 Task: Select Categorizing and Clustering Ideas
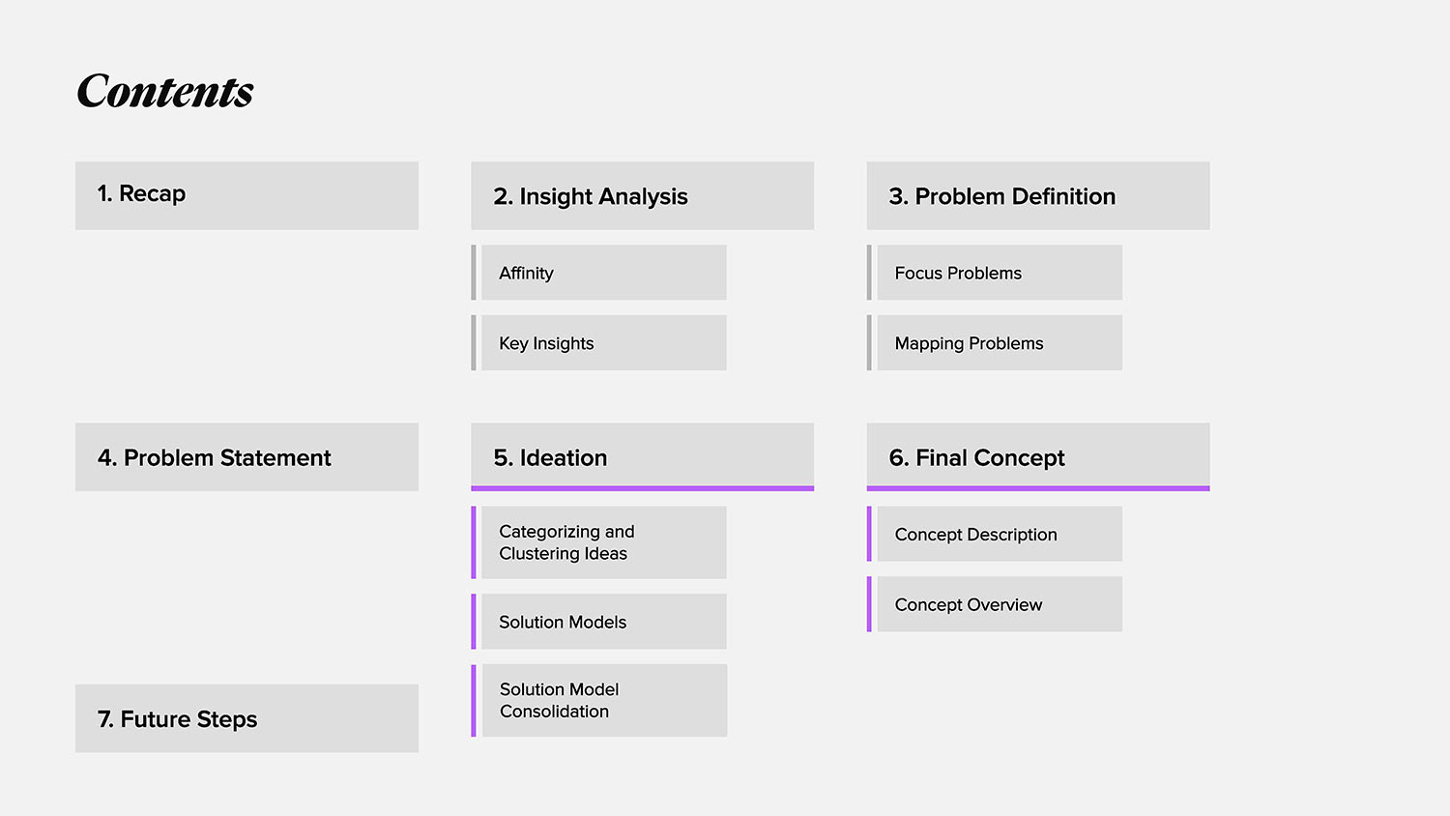point(603,542)
